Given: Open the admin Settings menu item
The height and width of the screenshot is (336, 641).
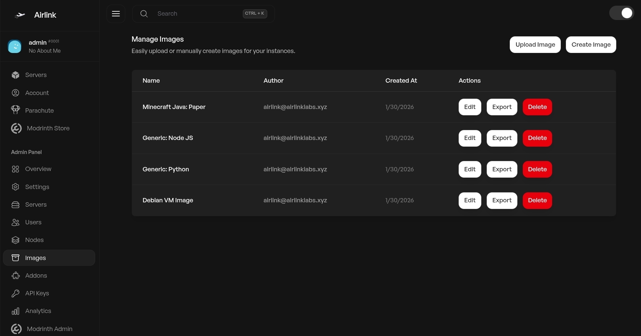Looking at the screenshot, I should 37,187.
